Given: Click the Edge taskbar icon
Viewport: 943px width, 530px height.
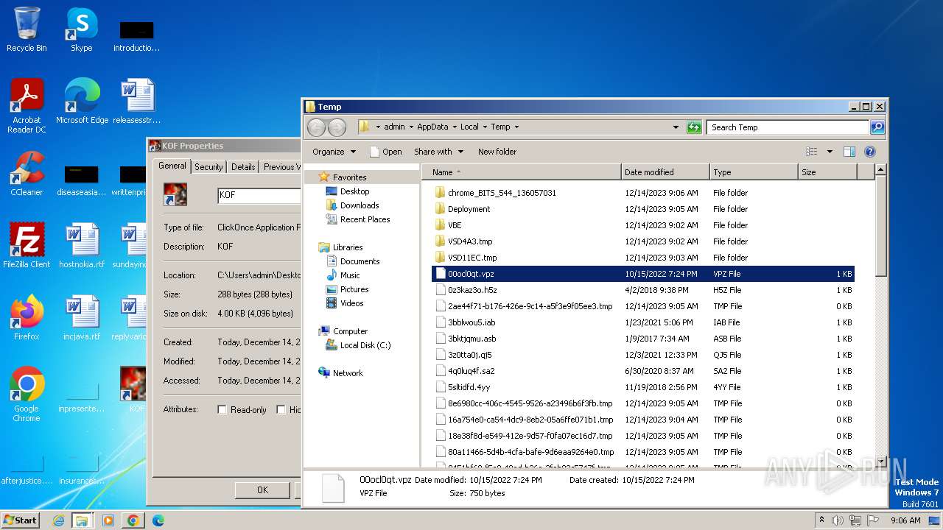Looking at the screenshot, I should (158, 520).
